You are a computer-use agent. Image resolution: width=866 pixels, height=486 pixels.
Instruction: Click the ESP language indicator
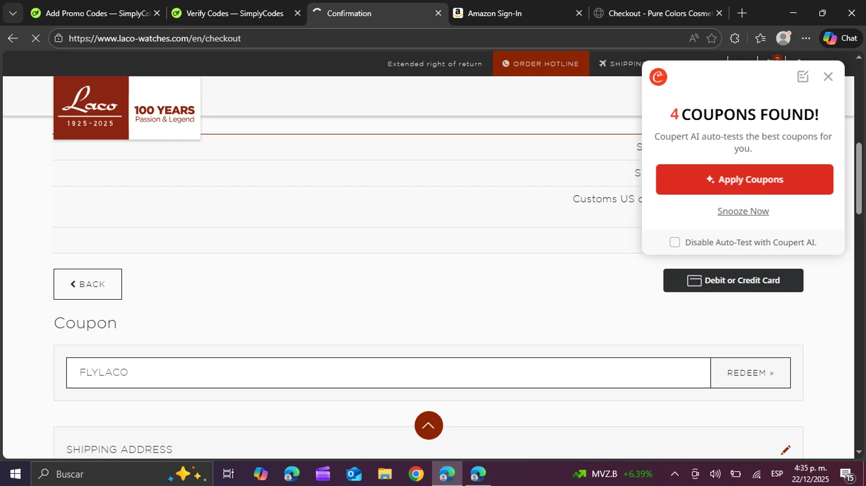[777, 474]
